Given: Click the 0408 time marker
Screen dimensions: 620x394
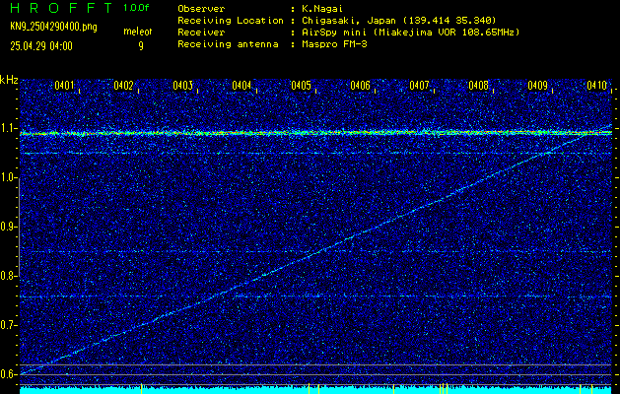Looking at the screenshot, I should (x=478, y=86).
